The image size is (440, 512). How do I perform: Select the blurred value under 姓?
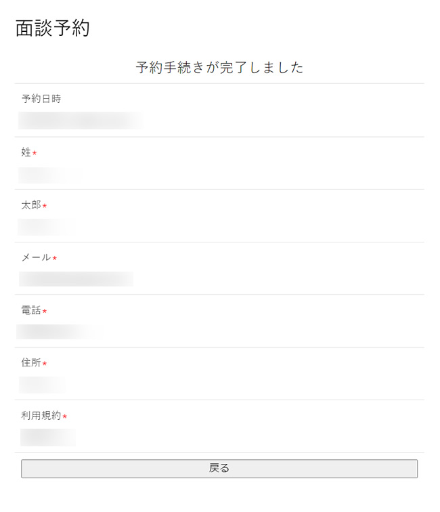point(47,175)
